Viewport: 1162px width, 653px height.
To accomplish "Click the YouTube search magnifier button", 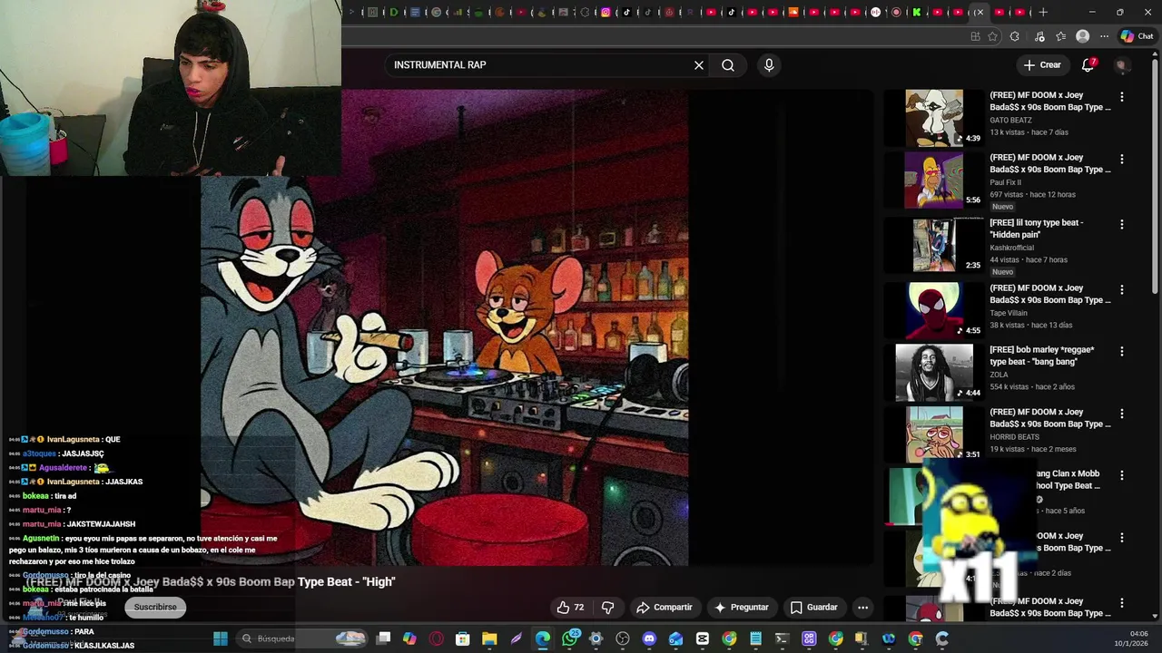I will [728, 65].
